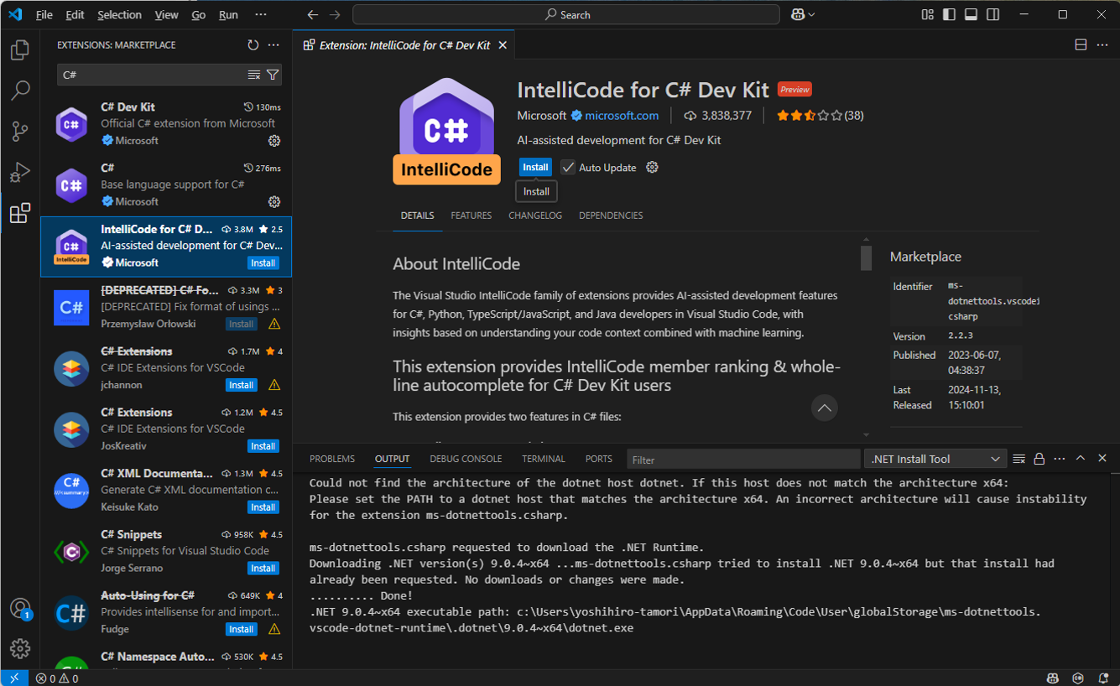Expand the Copilot chat dropdown arrow

[x=811, y=15]
